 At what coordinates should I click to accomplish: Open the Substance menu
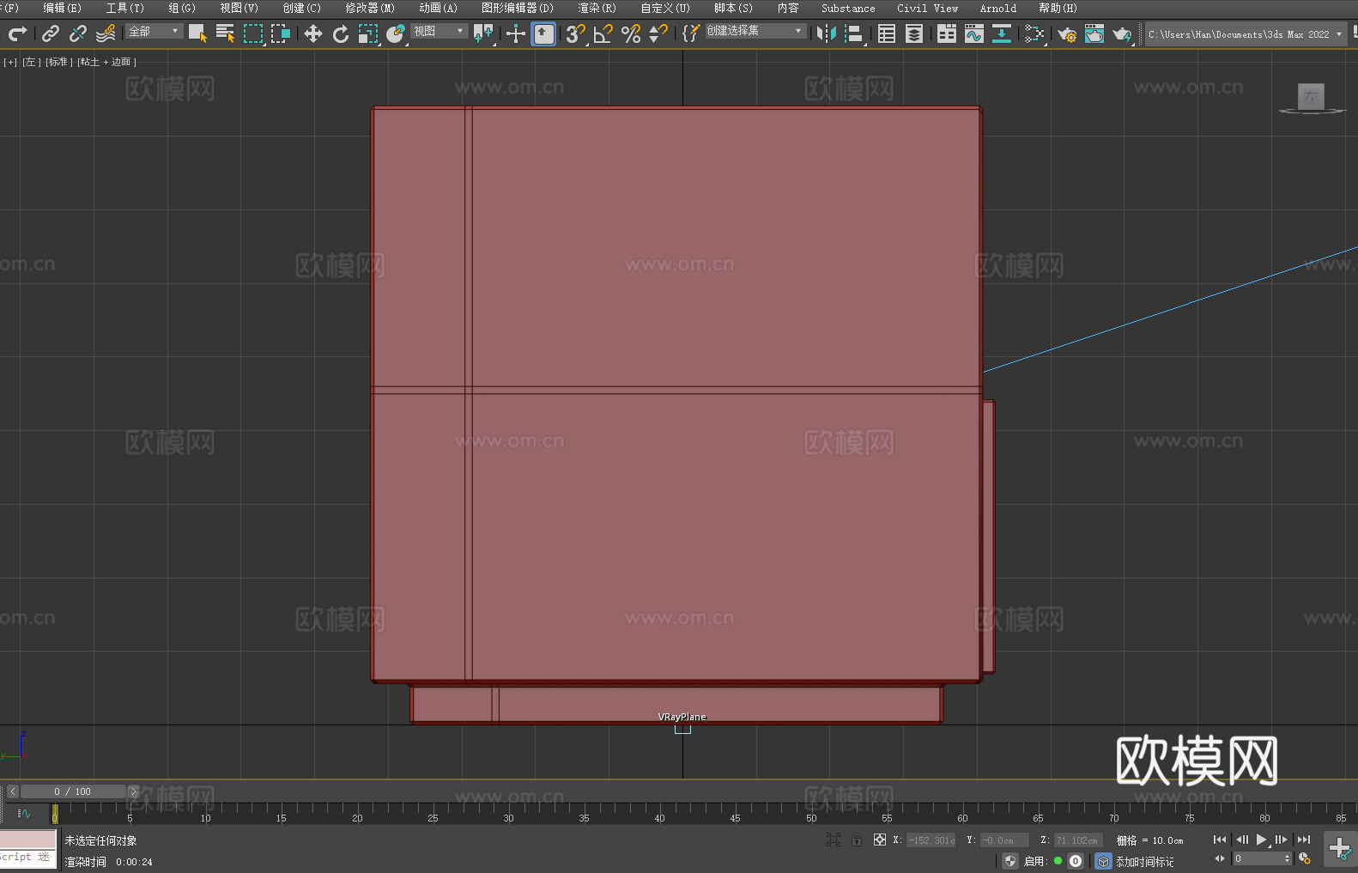coord(848,8)
